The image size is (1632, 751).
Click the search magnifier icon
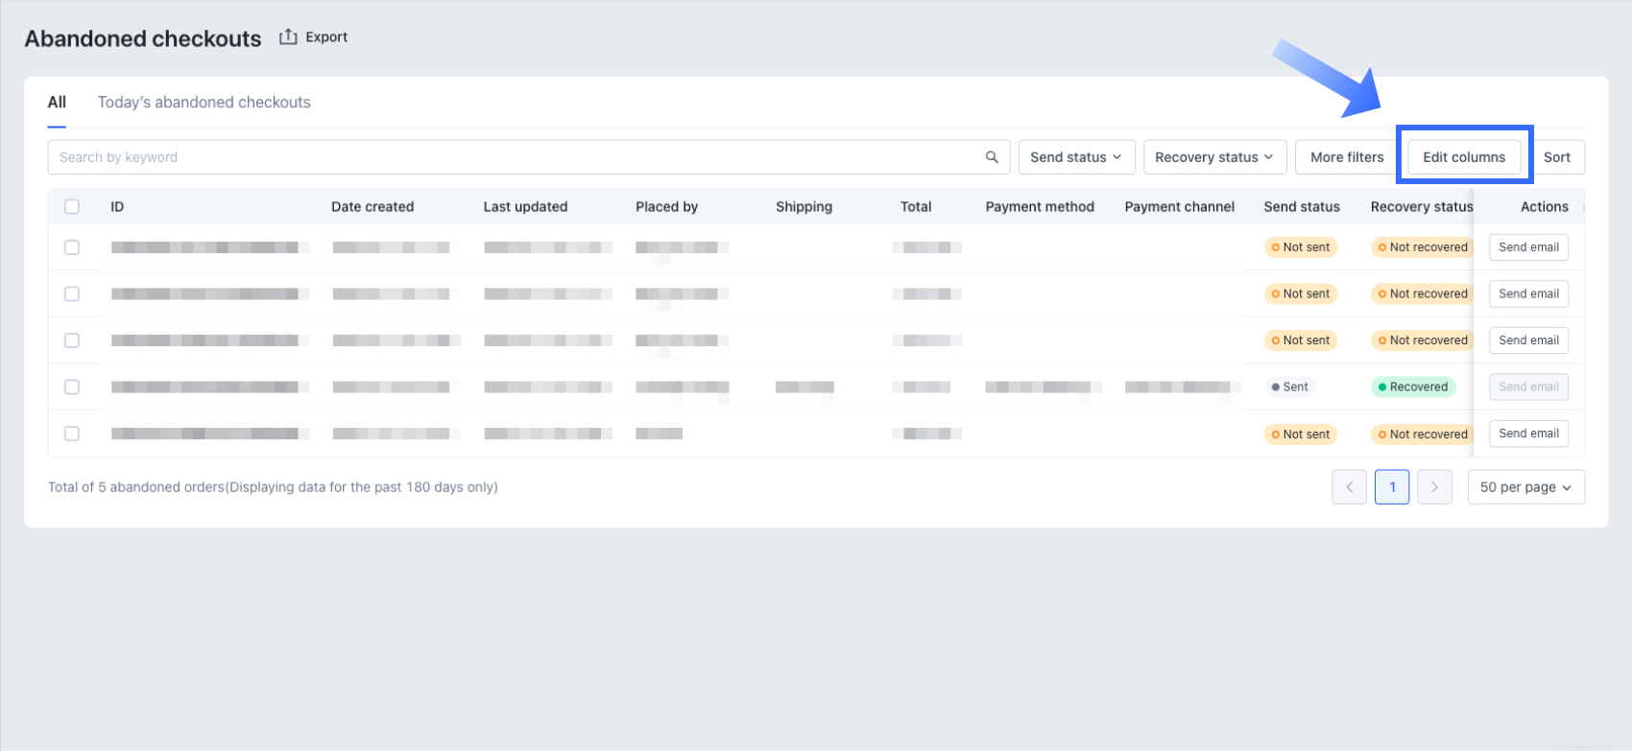tap(992, 157)
